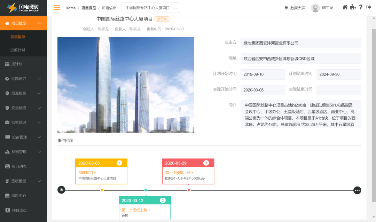The width and height of the screenshot is (376, 222).
Task: Open 周计划 in the sidebar
Action: (x=24, y=64)
